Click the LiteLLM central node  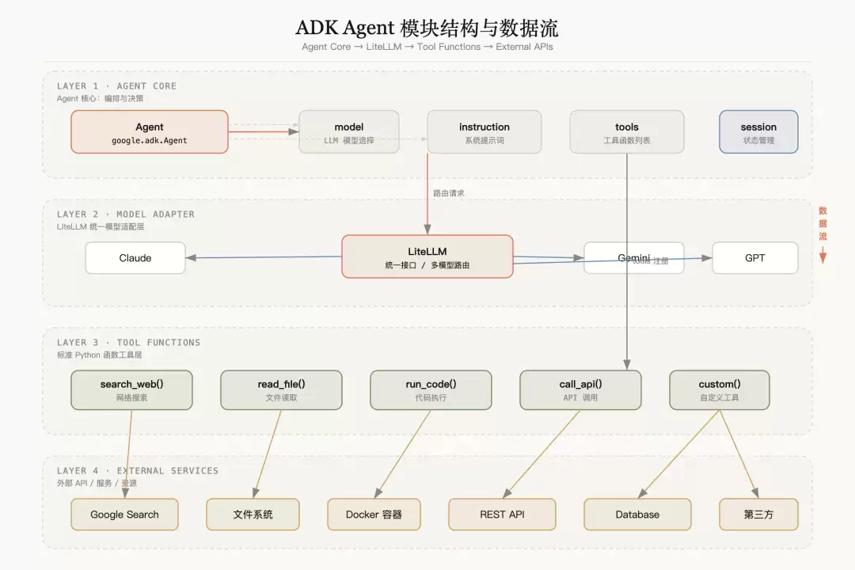tap(427, 257)
